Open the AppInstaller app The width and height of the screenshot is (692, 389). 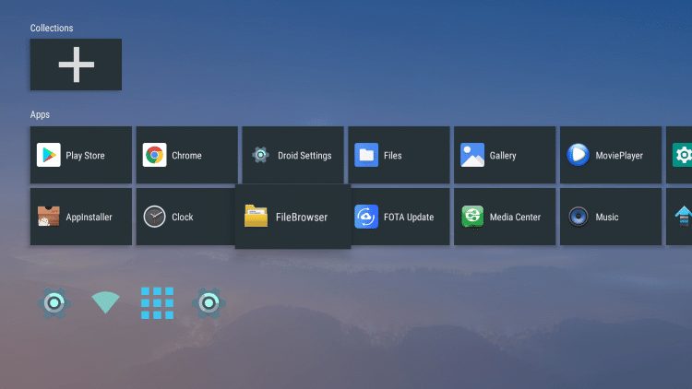(x=81, y=217)
